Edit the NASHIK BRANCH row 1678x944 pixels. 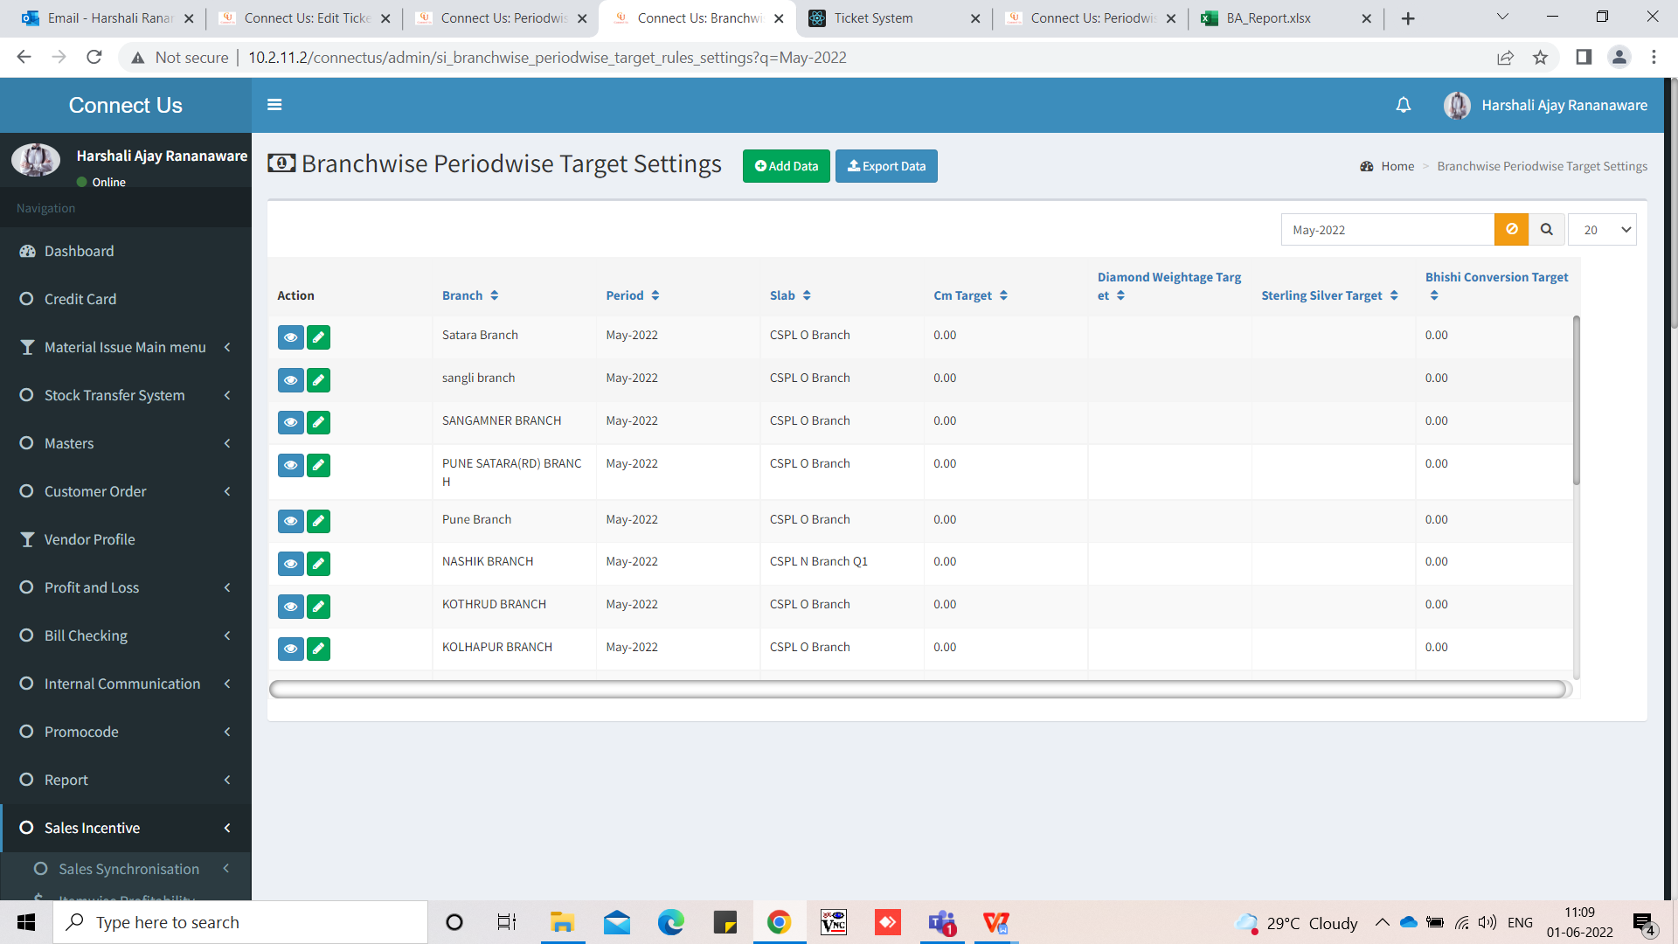(319, 564)
